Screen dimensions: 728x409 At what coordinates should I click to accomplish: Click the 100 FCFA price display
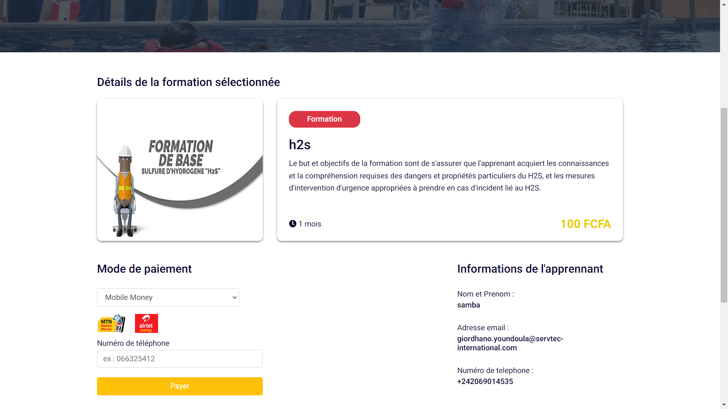point(585,224)
